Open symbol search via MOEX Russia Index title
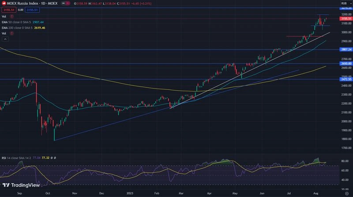 pyautogui.click(x=32, y=4)
